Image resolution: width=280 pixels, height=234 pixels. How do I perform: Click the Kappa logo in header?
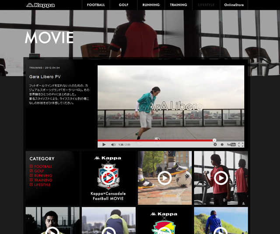click(41, 5)
